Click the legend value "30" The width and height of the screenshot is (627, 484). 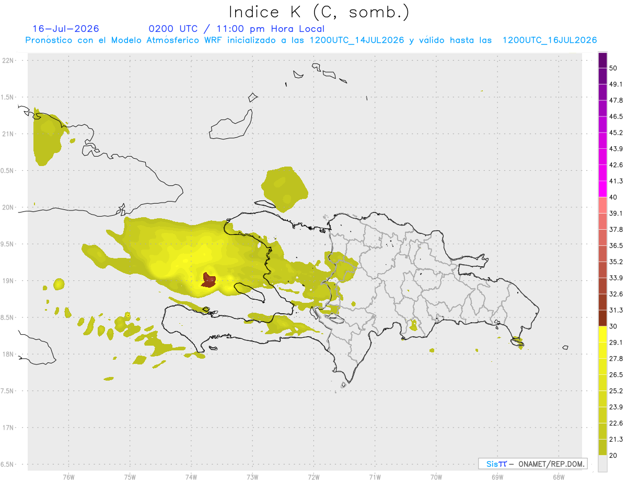point(613,326)
